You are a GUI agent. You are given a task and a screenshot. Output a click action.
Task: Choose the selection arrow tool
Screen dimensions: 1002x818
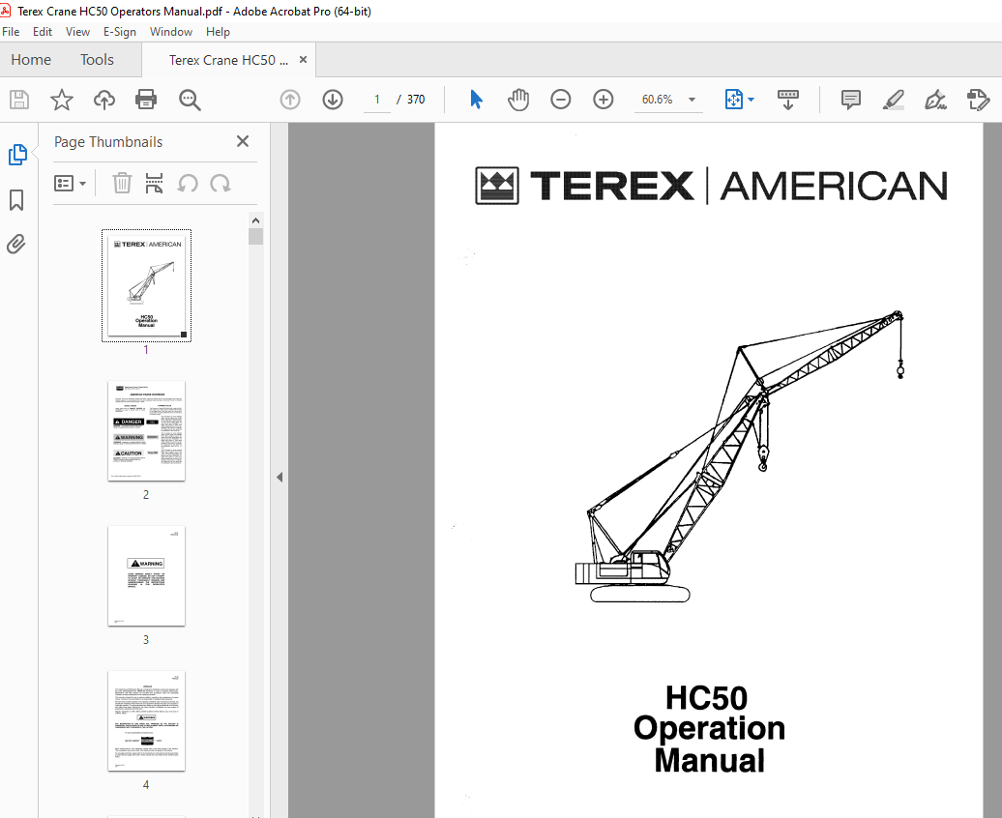[x=476, y=100]
